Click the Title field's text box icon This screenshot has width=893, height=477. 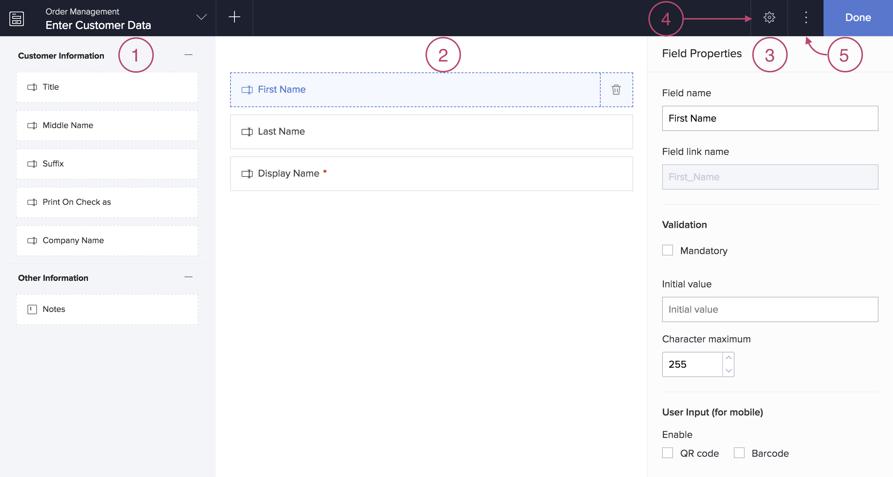pyautogui.click(x=32, y=87)
